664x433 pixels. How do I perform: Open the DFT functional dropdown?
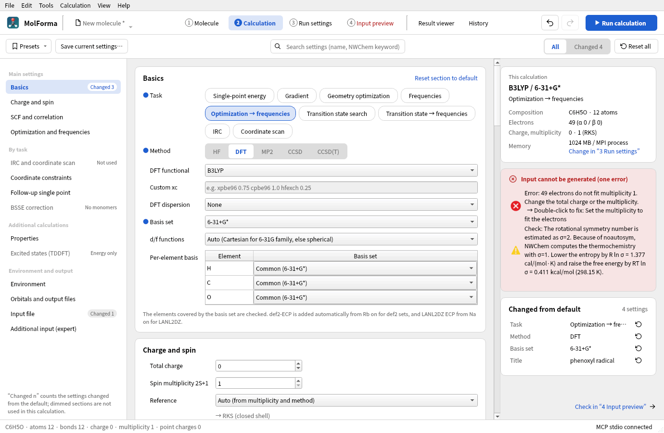point(341,170)
